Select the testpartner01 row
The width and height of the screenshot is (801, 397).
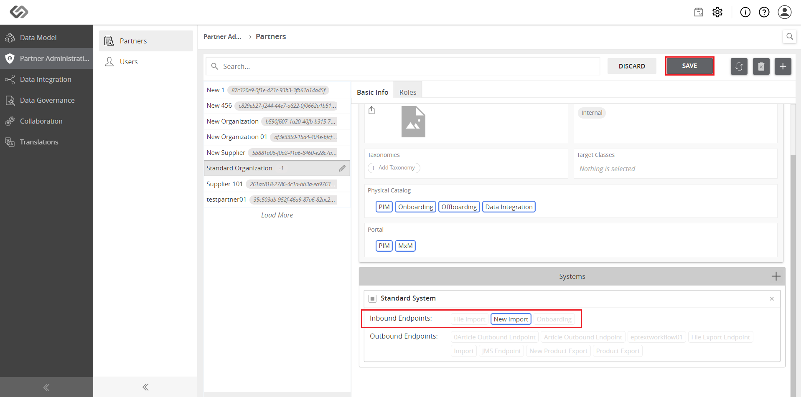[277, 200]
